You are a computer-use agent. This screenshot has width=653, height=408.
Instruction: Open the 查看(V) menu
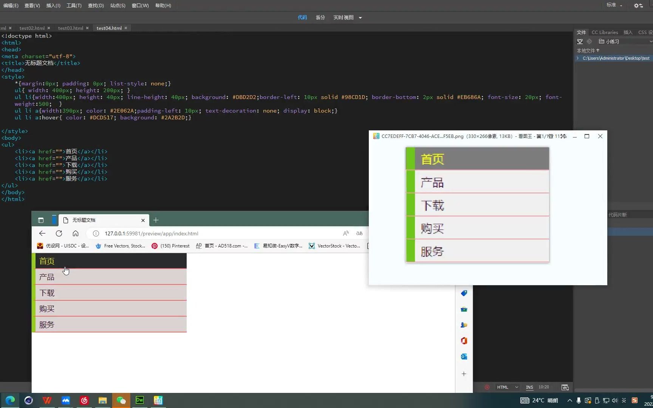coord(32,6)
